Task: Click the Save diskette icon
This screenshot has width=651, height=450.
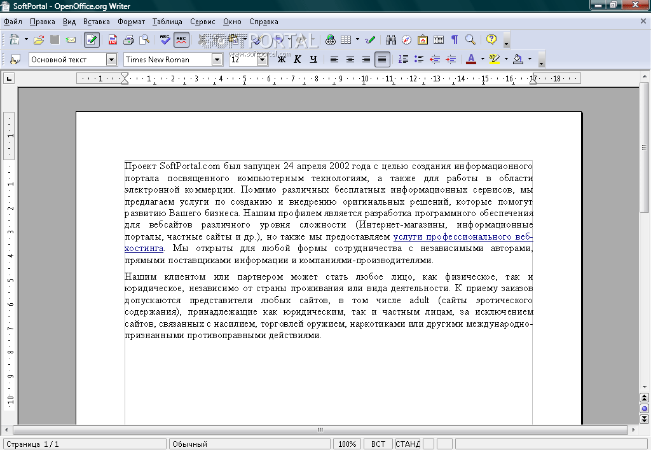Action: [55, 39]
